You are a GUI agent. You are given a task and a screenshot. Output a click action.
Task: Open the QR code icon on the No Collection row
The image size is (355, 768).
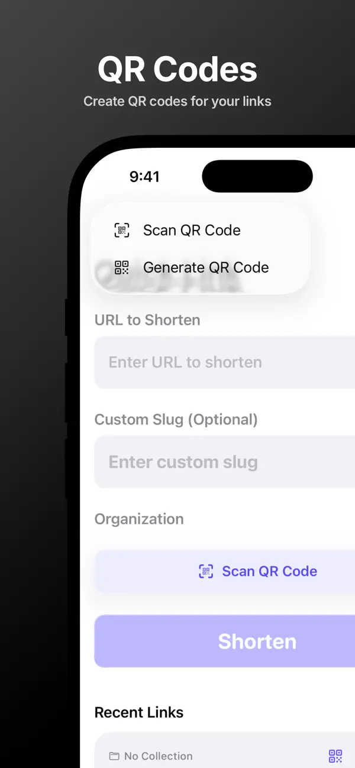coord(335,756)
